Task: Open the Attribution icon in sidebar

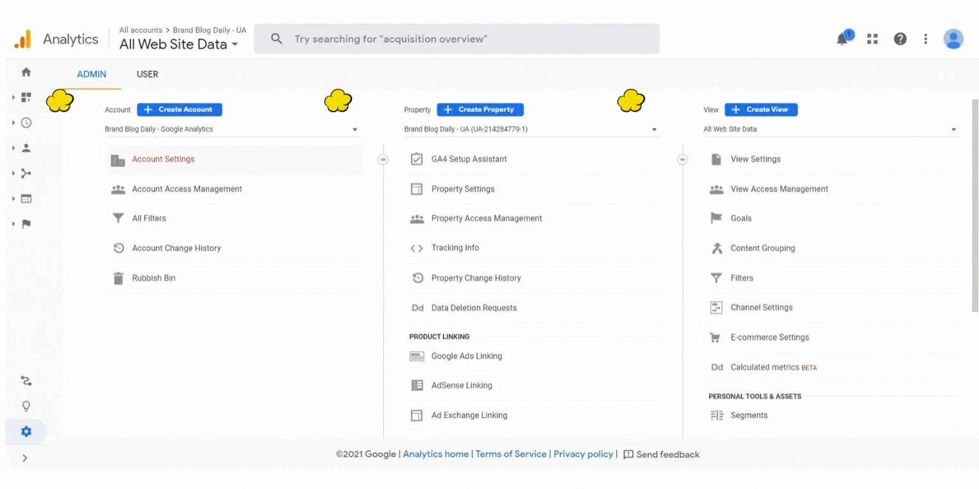Action: point(26,381)
